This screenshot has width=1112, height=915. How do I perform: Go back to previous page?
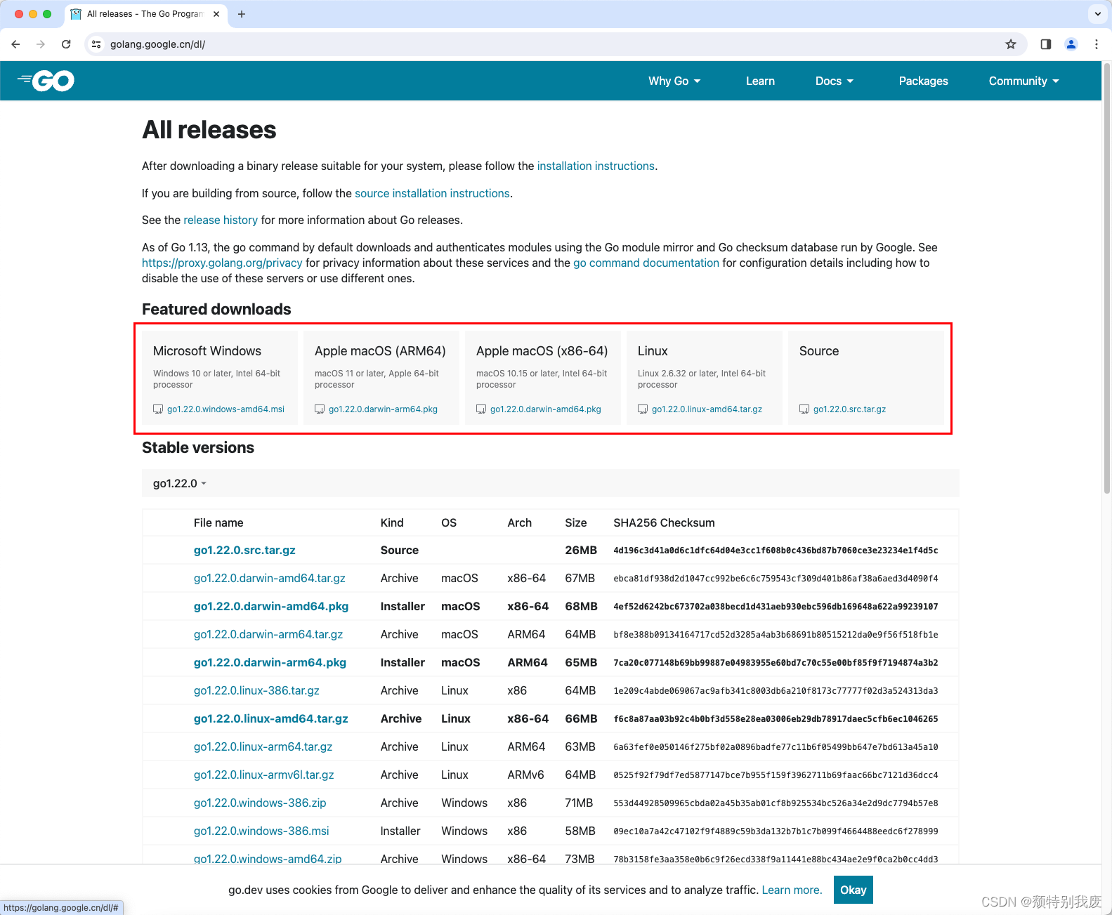tap(15, 44)
